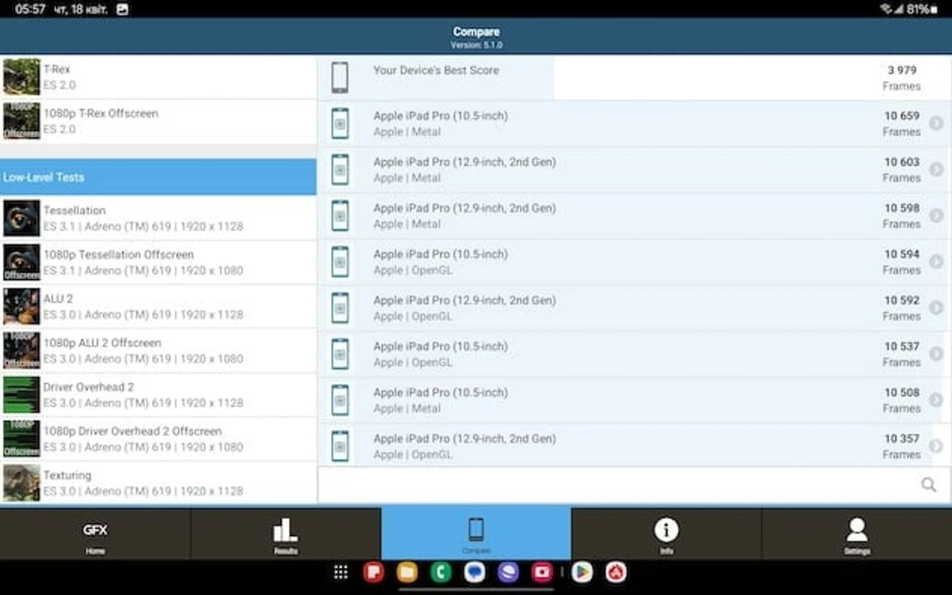Click the Tessellation test thumbnail

[x=21, y=218]
